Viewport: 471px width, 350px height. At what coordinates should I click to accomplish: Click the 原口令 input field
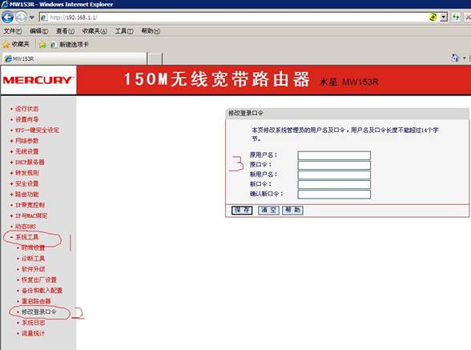(334, 165)
